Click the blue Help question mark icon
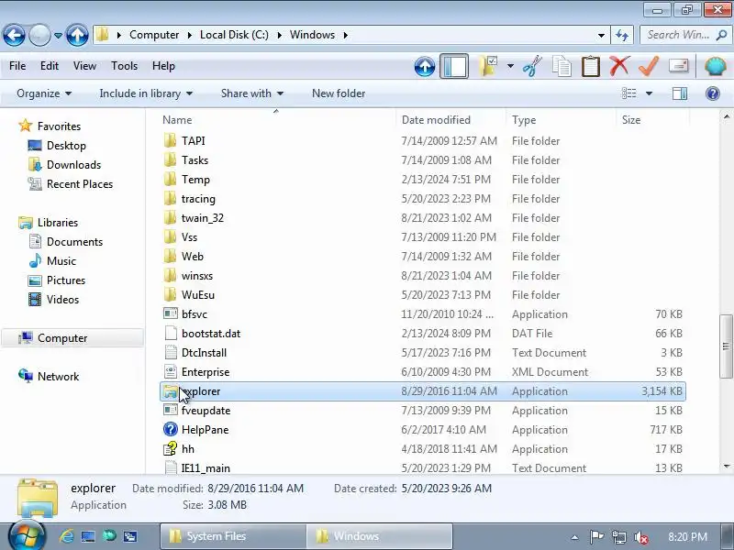The height and width of the screenshot is (550, 734). 713,93
